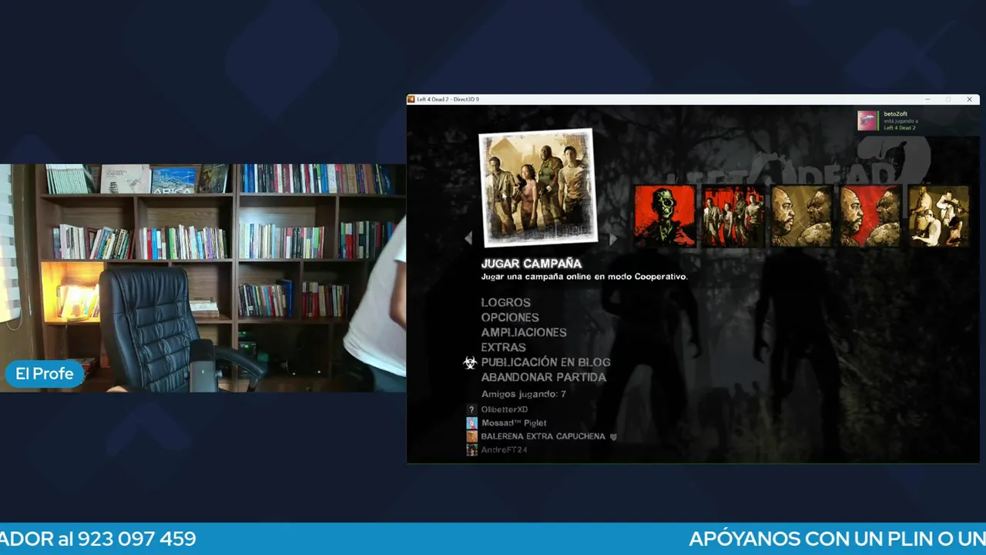Open PUBLICACIÓN EN BLOG
Image resolution: width=986 pixels, height=555 pixels.
pos(545,362)
